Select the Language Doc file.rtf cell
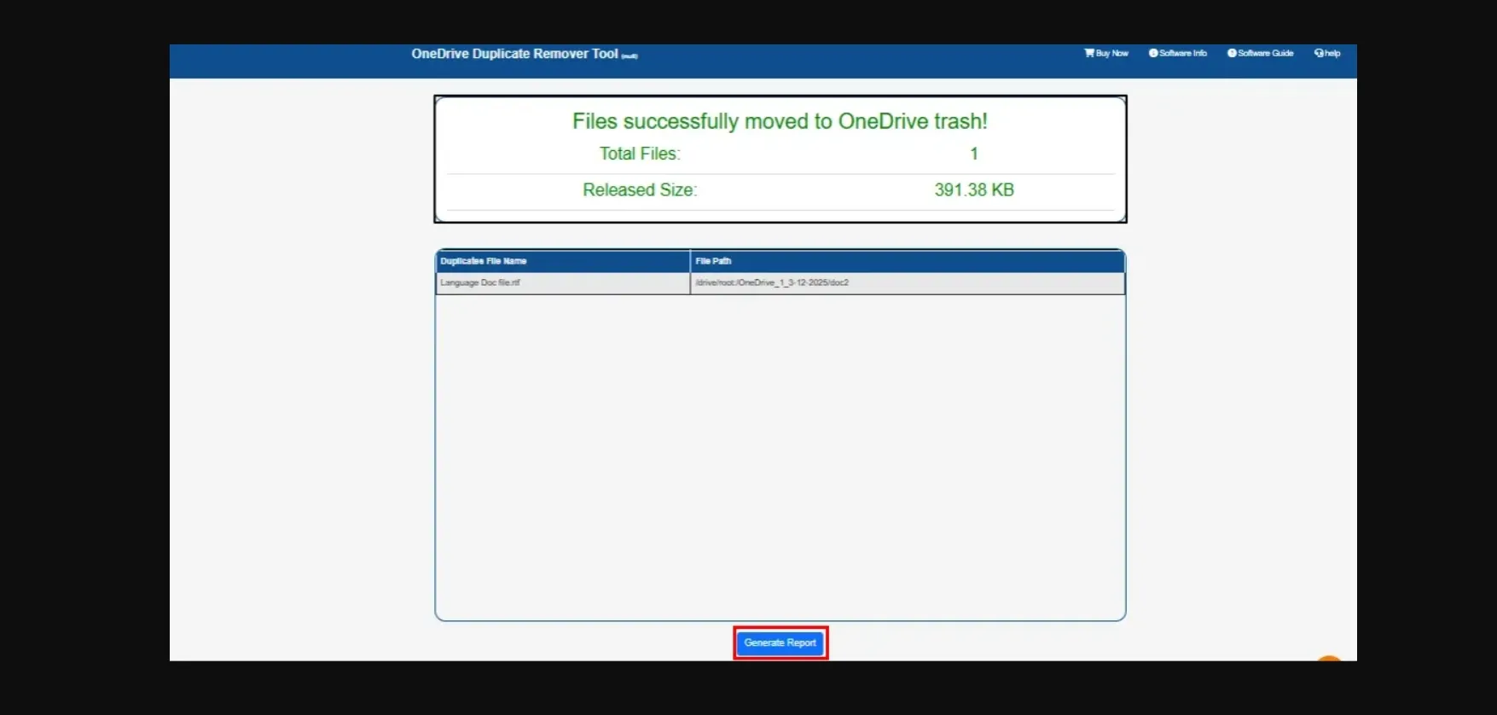Viewport: 1497px width, 715px height. click(x=480, y=282)
